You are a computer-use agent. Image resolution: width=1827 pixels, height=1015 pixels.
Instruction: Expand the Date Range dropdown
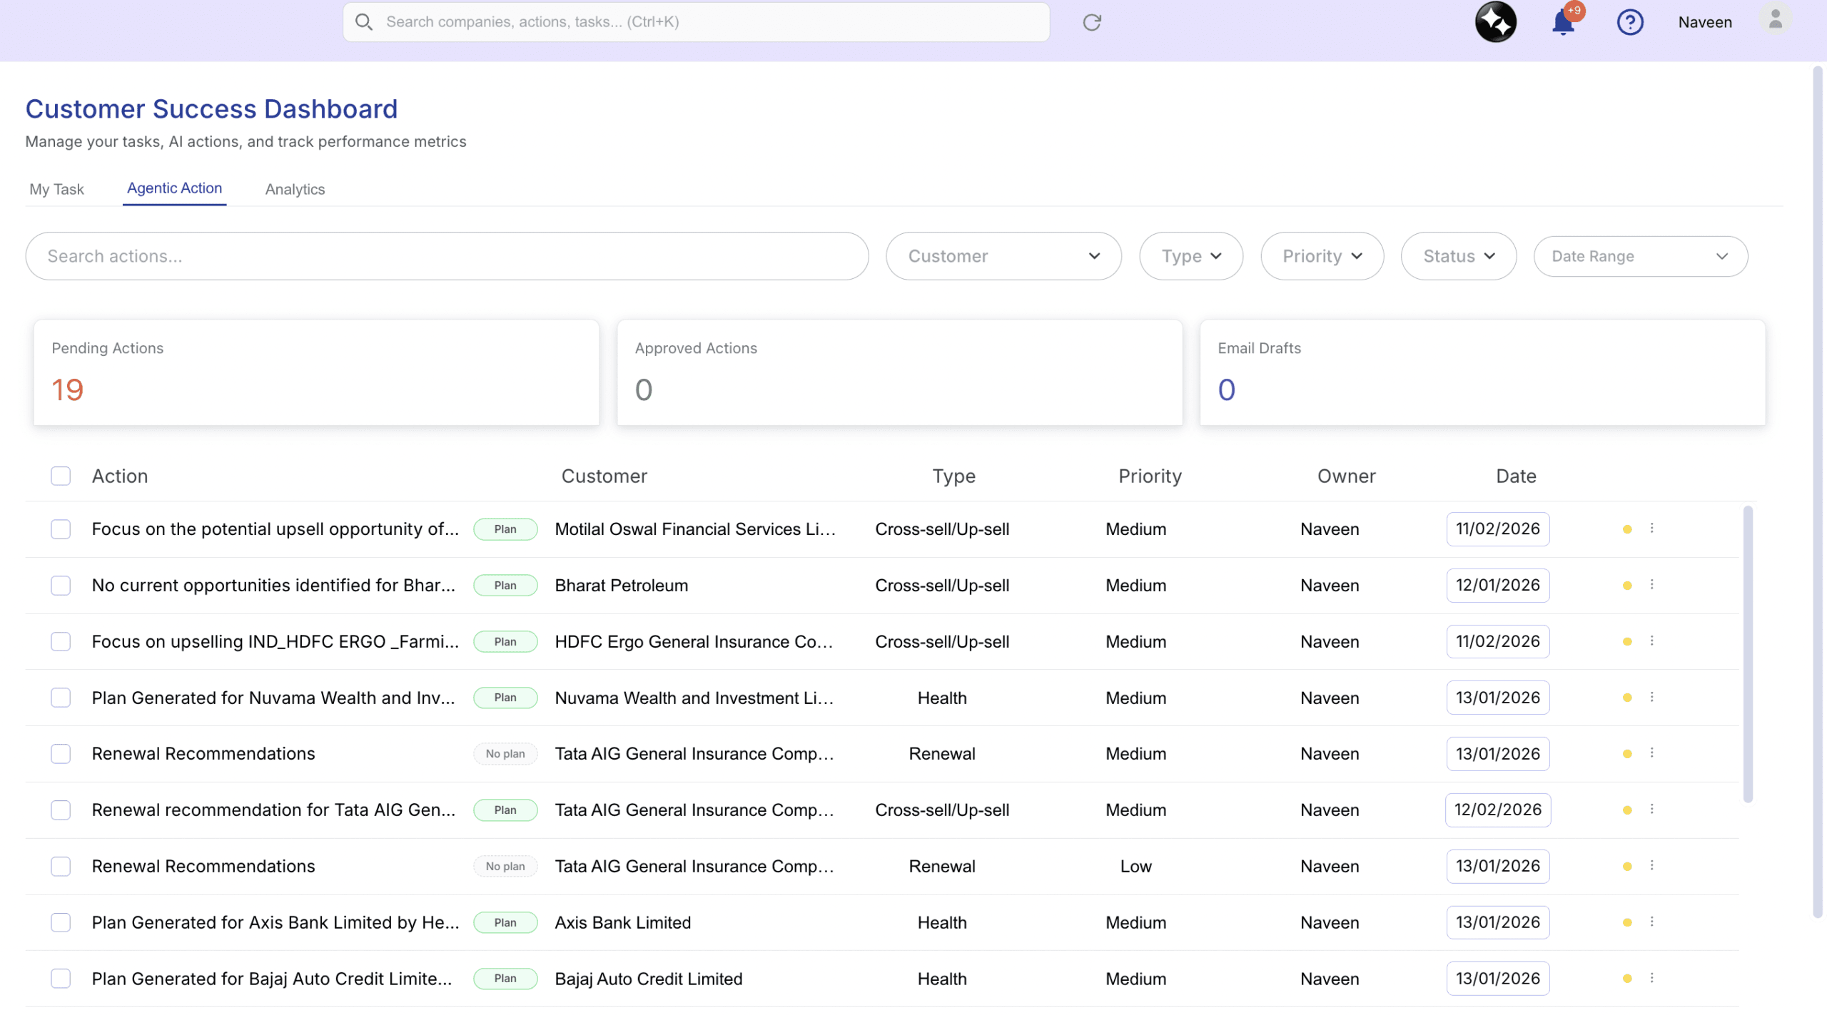[x=1639, y=256]
